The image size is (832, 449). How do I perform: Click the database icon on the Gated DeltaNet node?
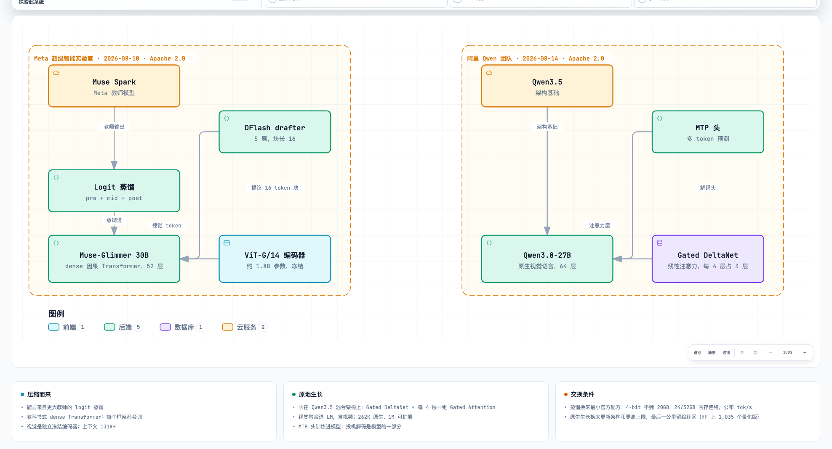660,243
